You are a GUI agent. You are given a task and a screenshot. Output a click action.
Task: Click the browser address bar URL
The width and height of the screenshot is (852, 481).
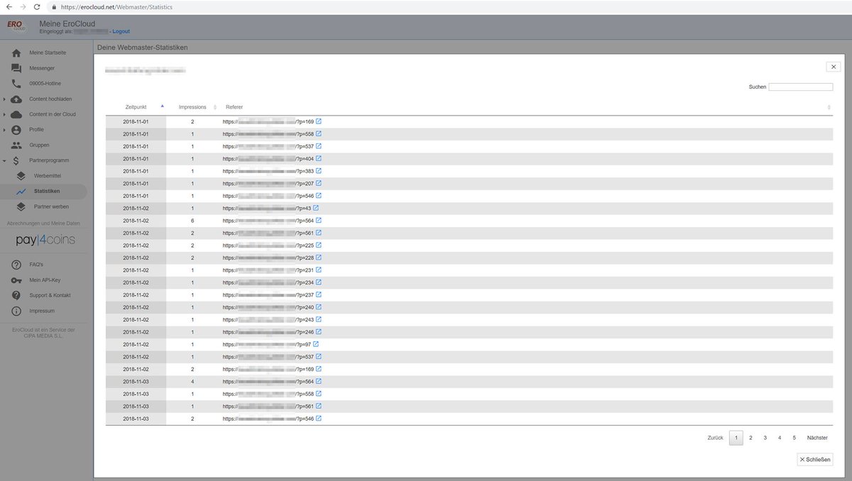click(x=116, y=6)
